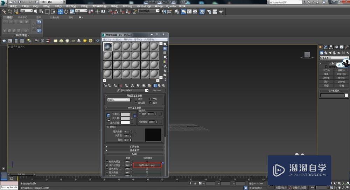Enable the 双面 (2-Sided) checkbox
This screenshot has height=190, width=350.
pos(151,99)
